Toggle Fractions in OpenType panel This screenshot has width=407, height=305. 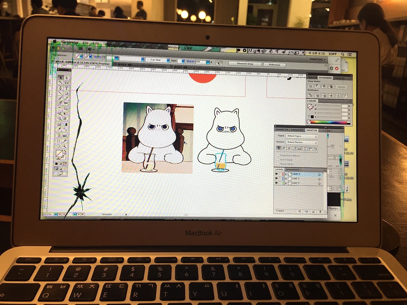click(315, 149)
